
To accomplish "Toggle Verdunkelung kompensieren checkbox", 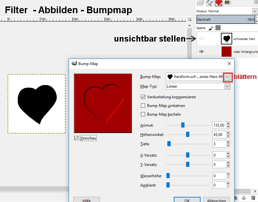I will [143, 97].
